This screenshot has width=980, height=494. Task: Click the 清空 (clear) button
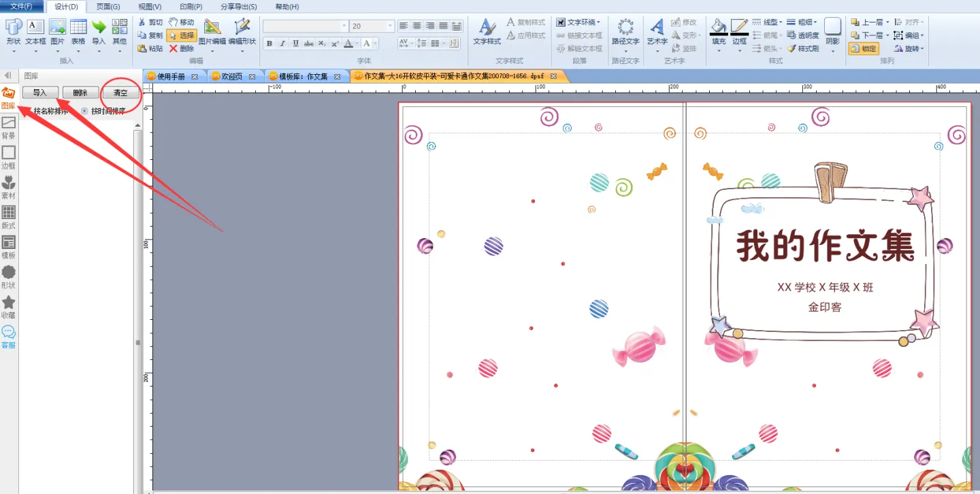coord(120,93)
